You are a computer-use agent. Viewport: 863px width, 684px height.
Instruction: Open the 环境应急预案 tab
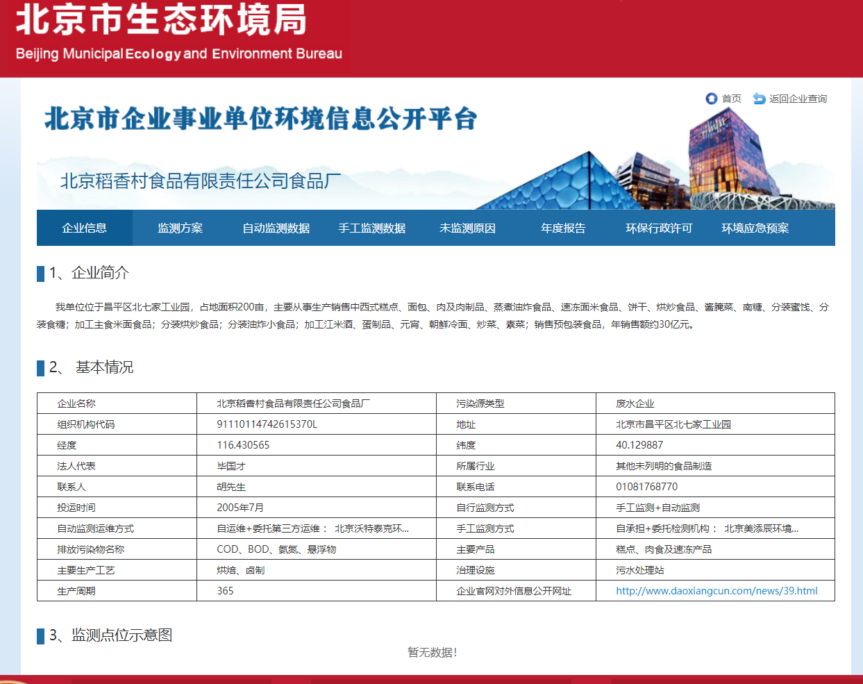click(755, 228)
